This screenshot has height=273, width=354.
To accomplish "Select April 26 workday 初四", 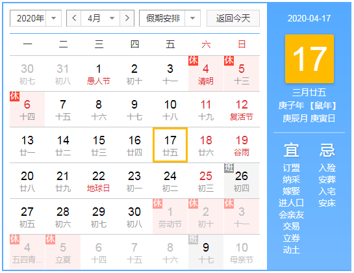I will coord(242,181).
